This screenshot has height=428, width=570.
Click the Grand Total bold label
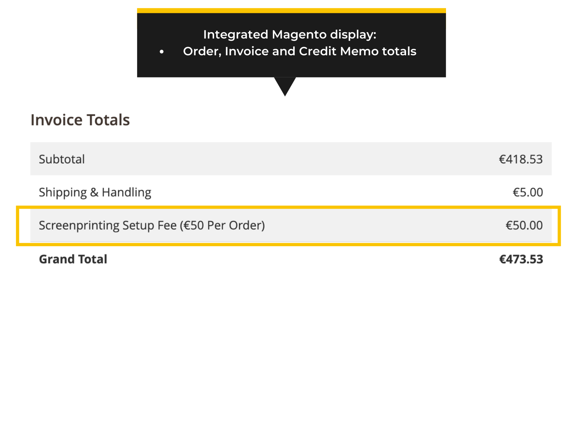[x=72, y=259]
